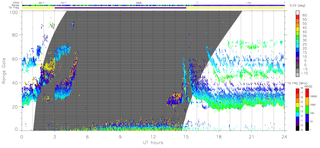Viewport: 320px width, 148px height.
Task: Click NOISE colorbar label '10000'
Action: click(314, 97)
